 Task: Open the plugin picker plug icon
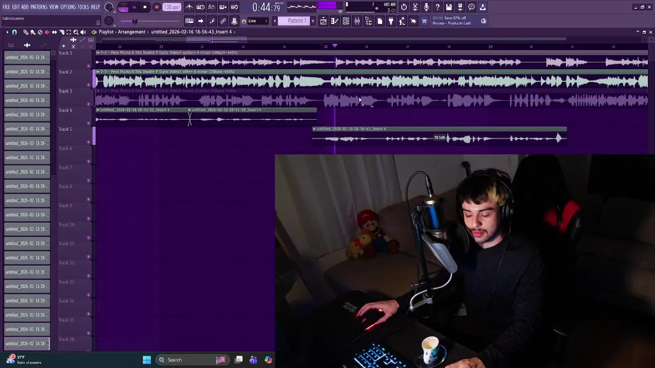pos(391,21)
